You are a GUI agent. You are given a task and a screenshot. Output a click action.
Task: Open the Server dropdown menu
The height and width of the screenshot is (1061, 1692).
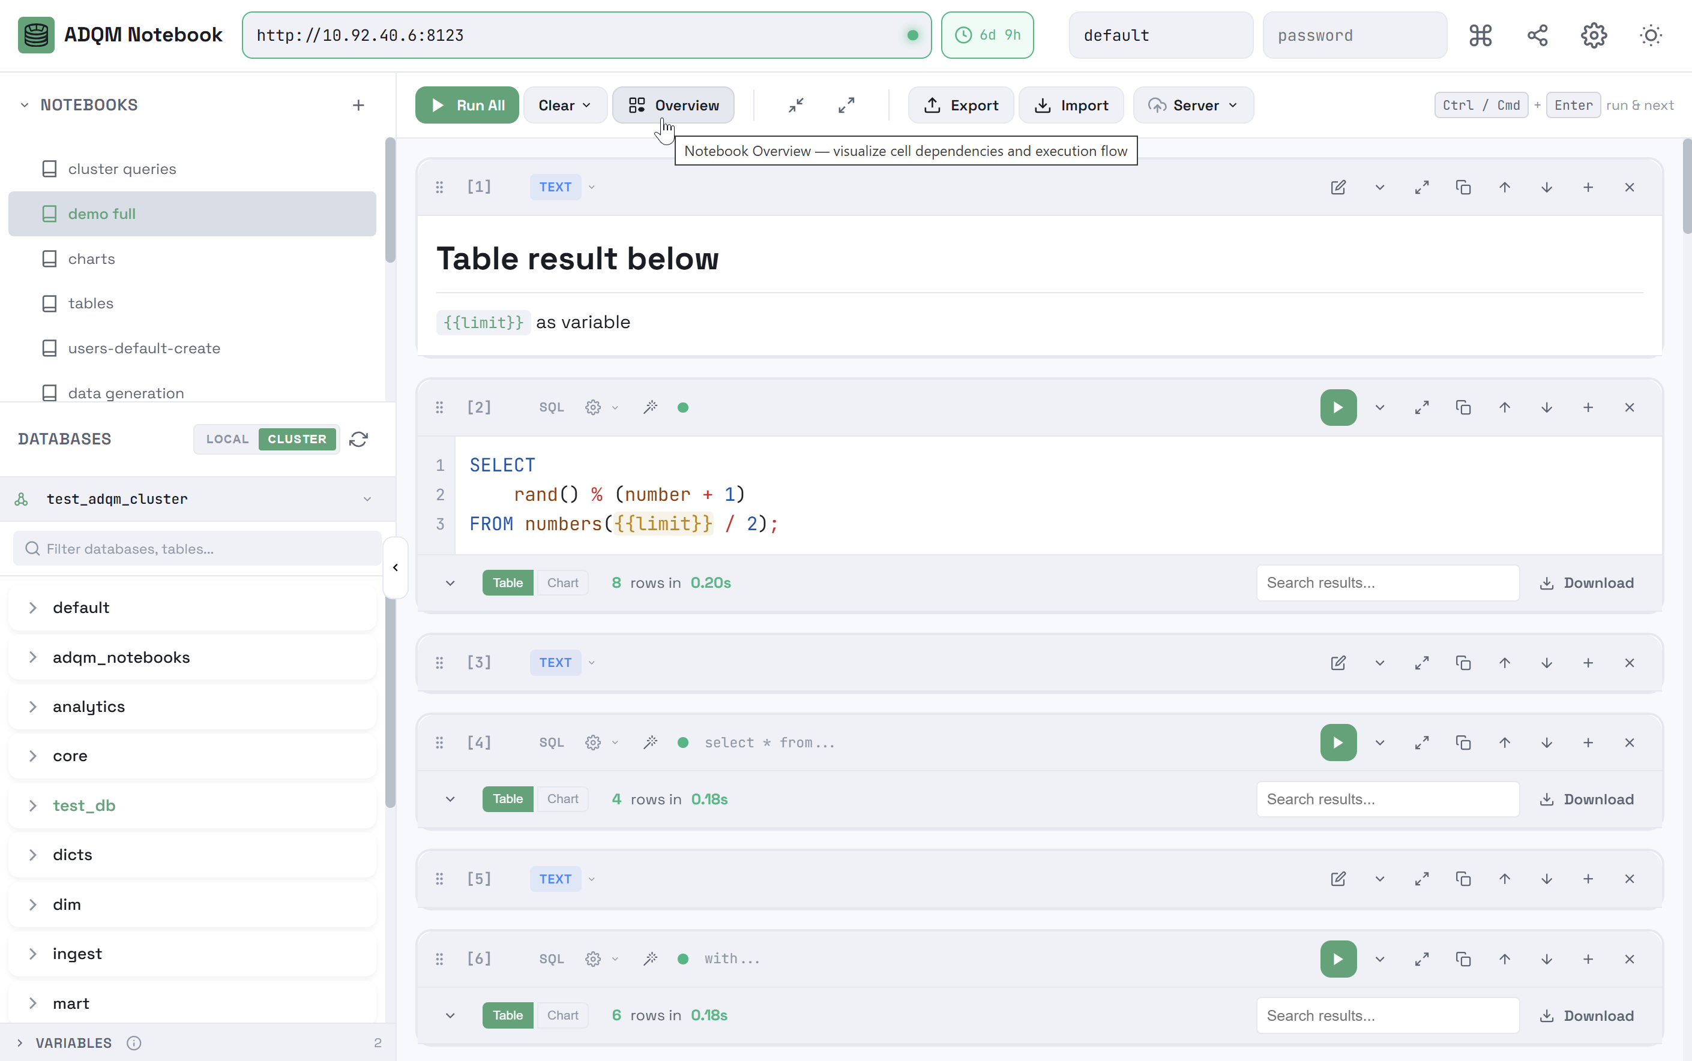pyautogui.click(x=1193, y=105)
